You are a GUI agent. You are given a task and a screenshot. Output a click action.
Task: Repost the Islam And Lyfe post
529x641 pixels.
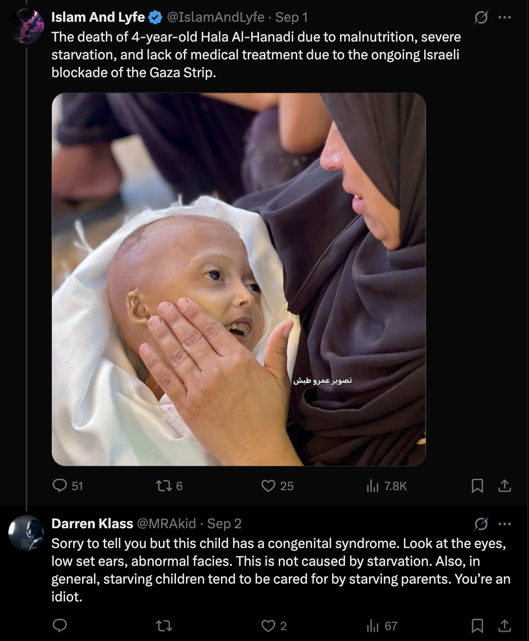(164, 486)
